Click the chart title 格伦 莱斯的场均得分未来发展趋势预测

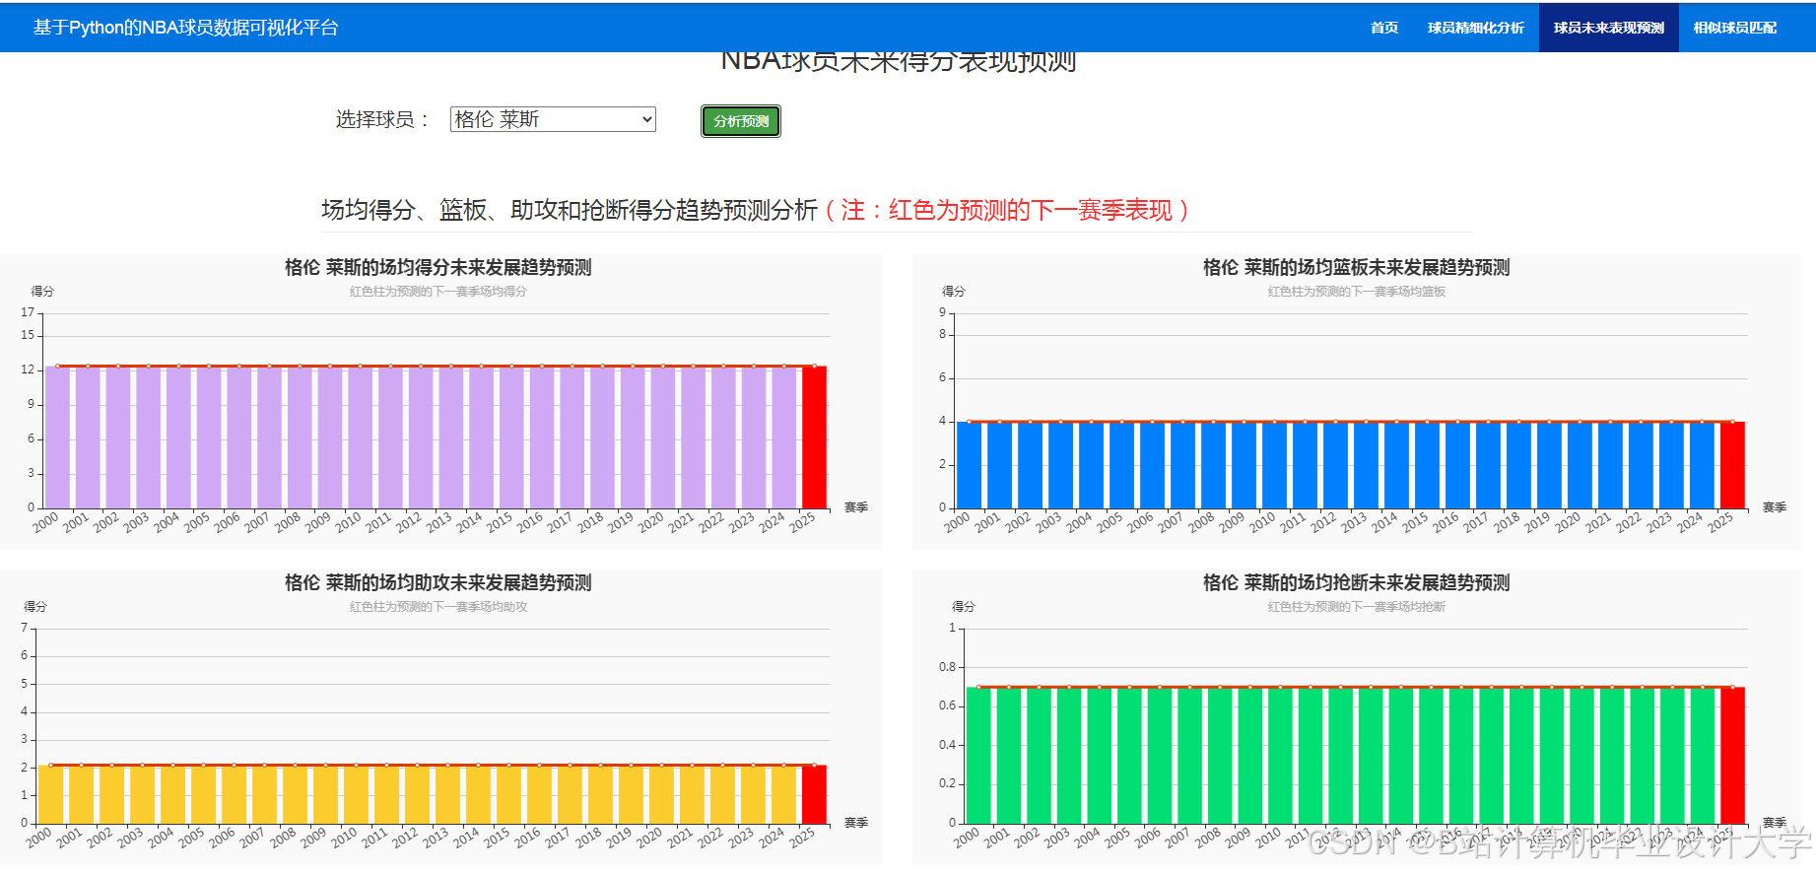[438, 267]
